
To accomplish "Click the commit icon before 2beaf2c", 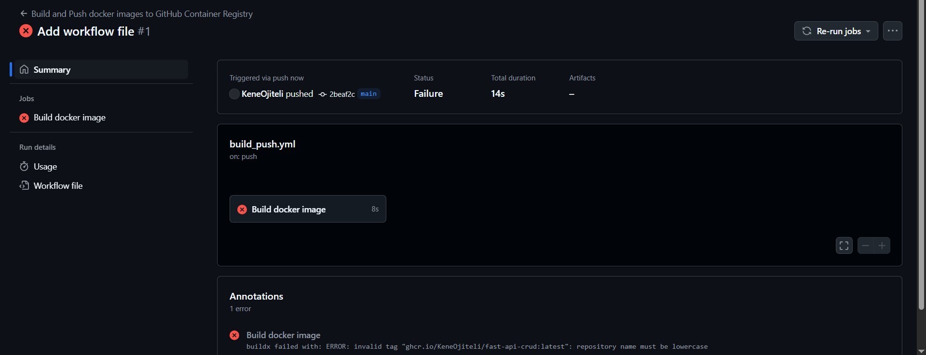I will pos(323,94).
